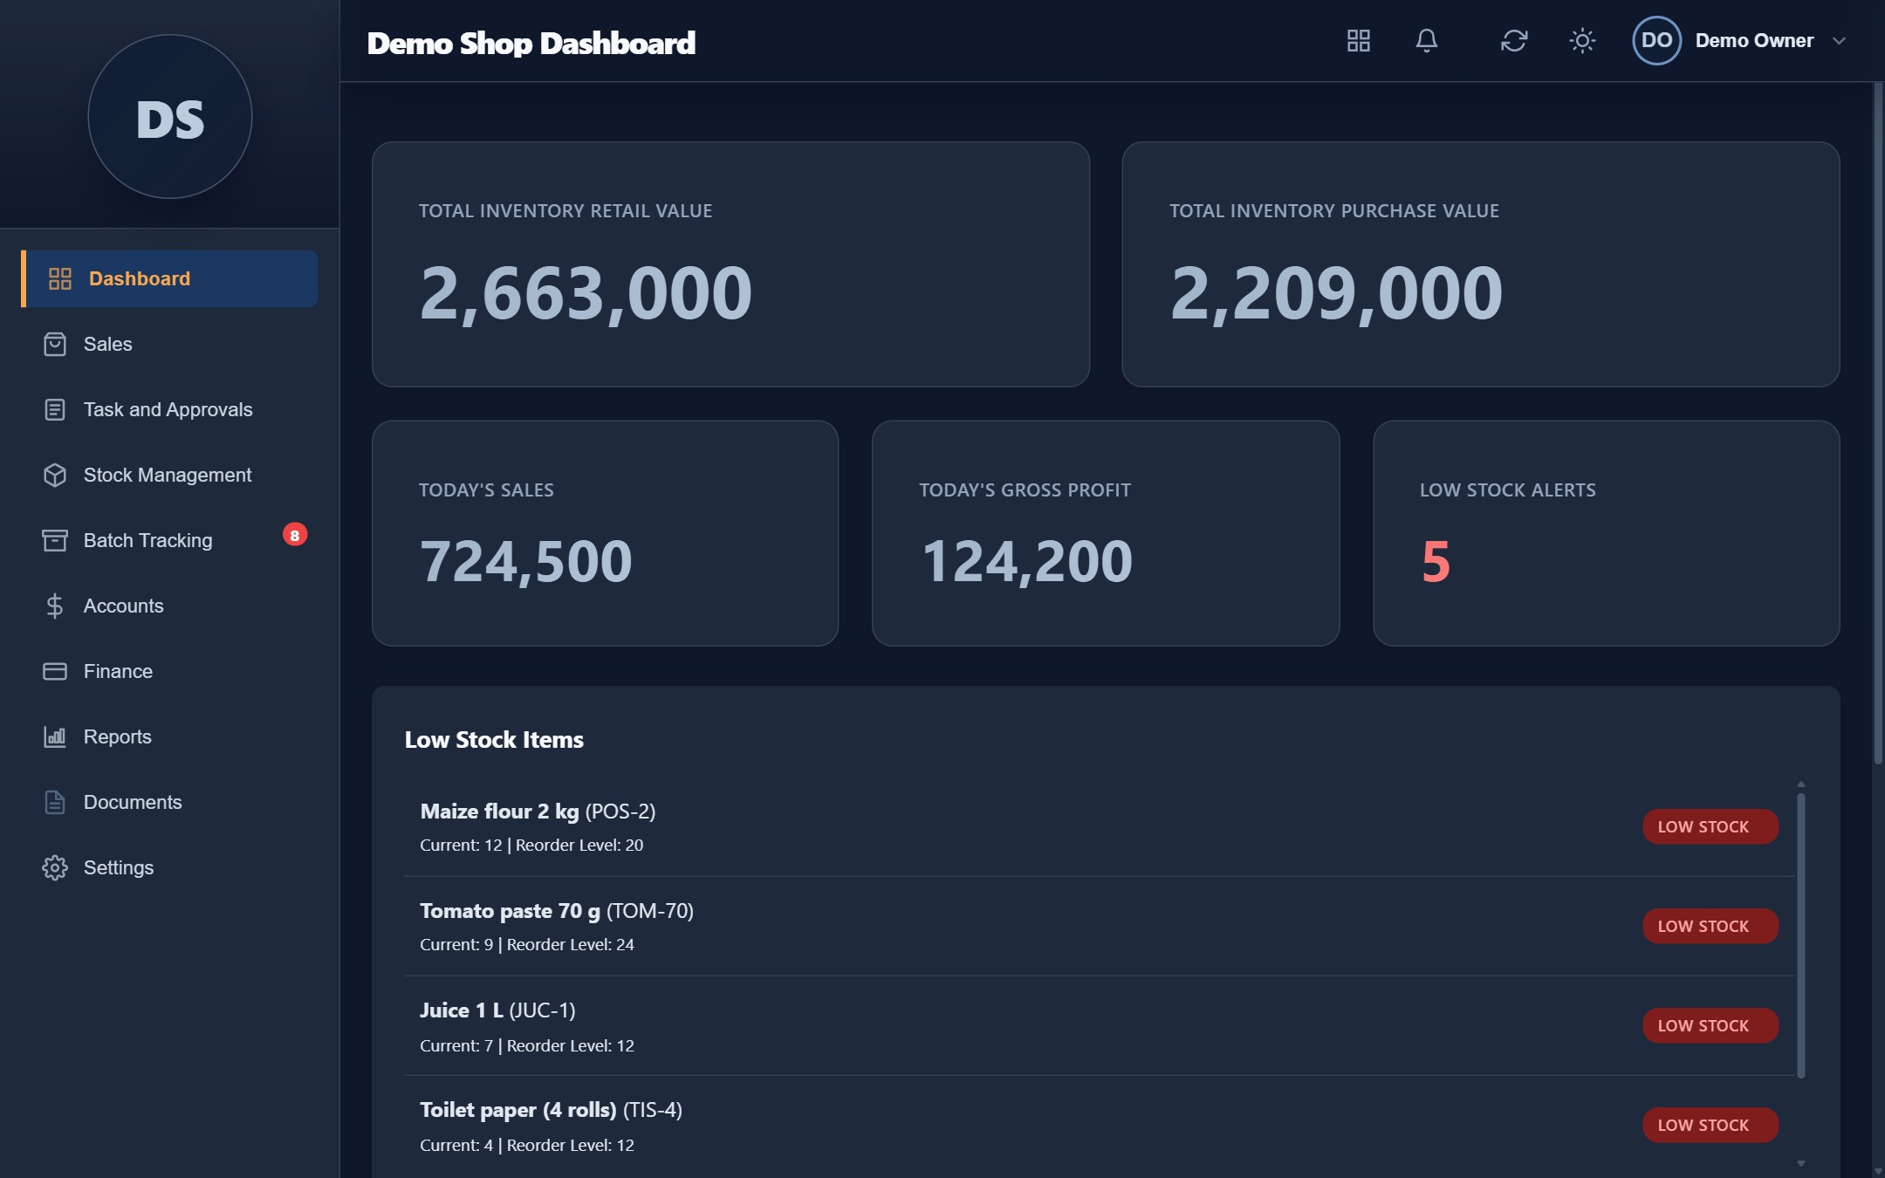Open the Low Stock Alerts card
This screenshot has height=1178, width=1885.
click(x=1607, y=533)
